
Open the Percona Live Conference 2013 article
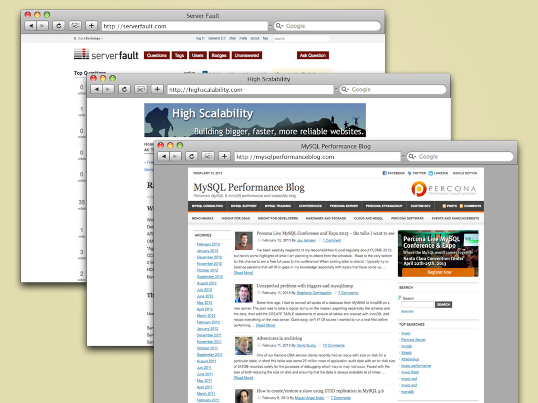coord(325,234)
